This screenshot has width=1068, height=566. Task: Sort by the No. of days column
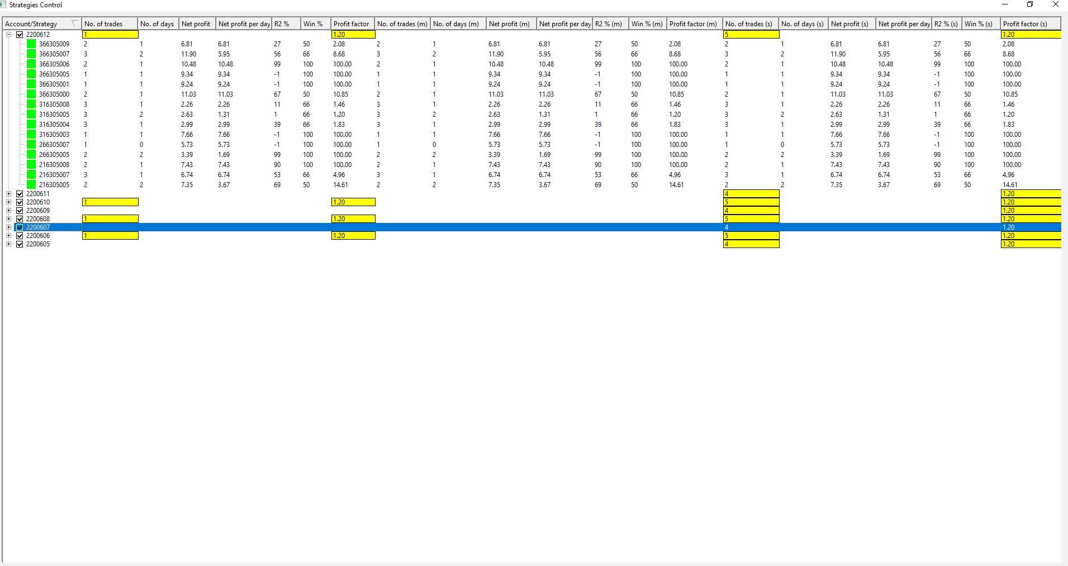pos(158,24)
